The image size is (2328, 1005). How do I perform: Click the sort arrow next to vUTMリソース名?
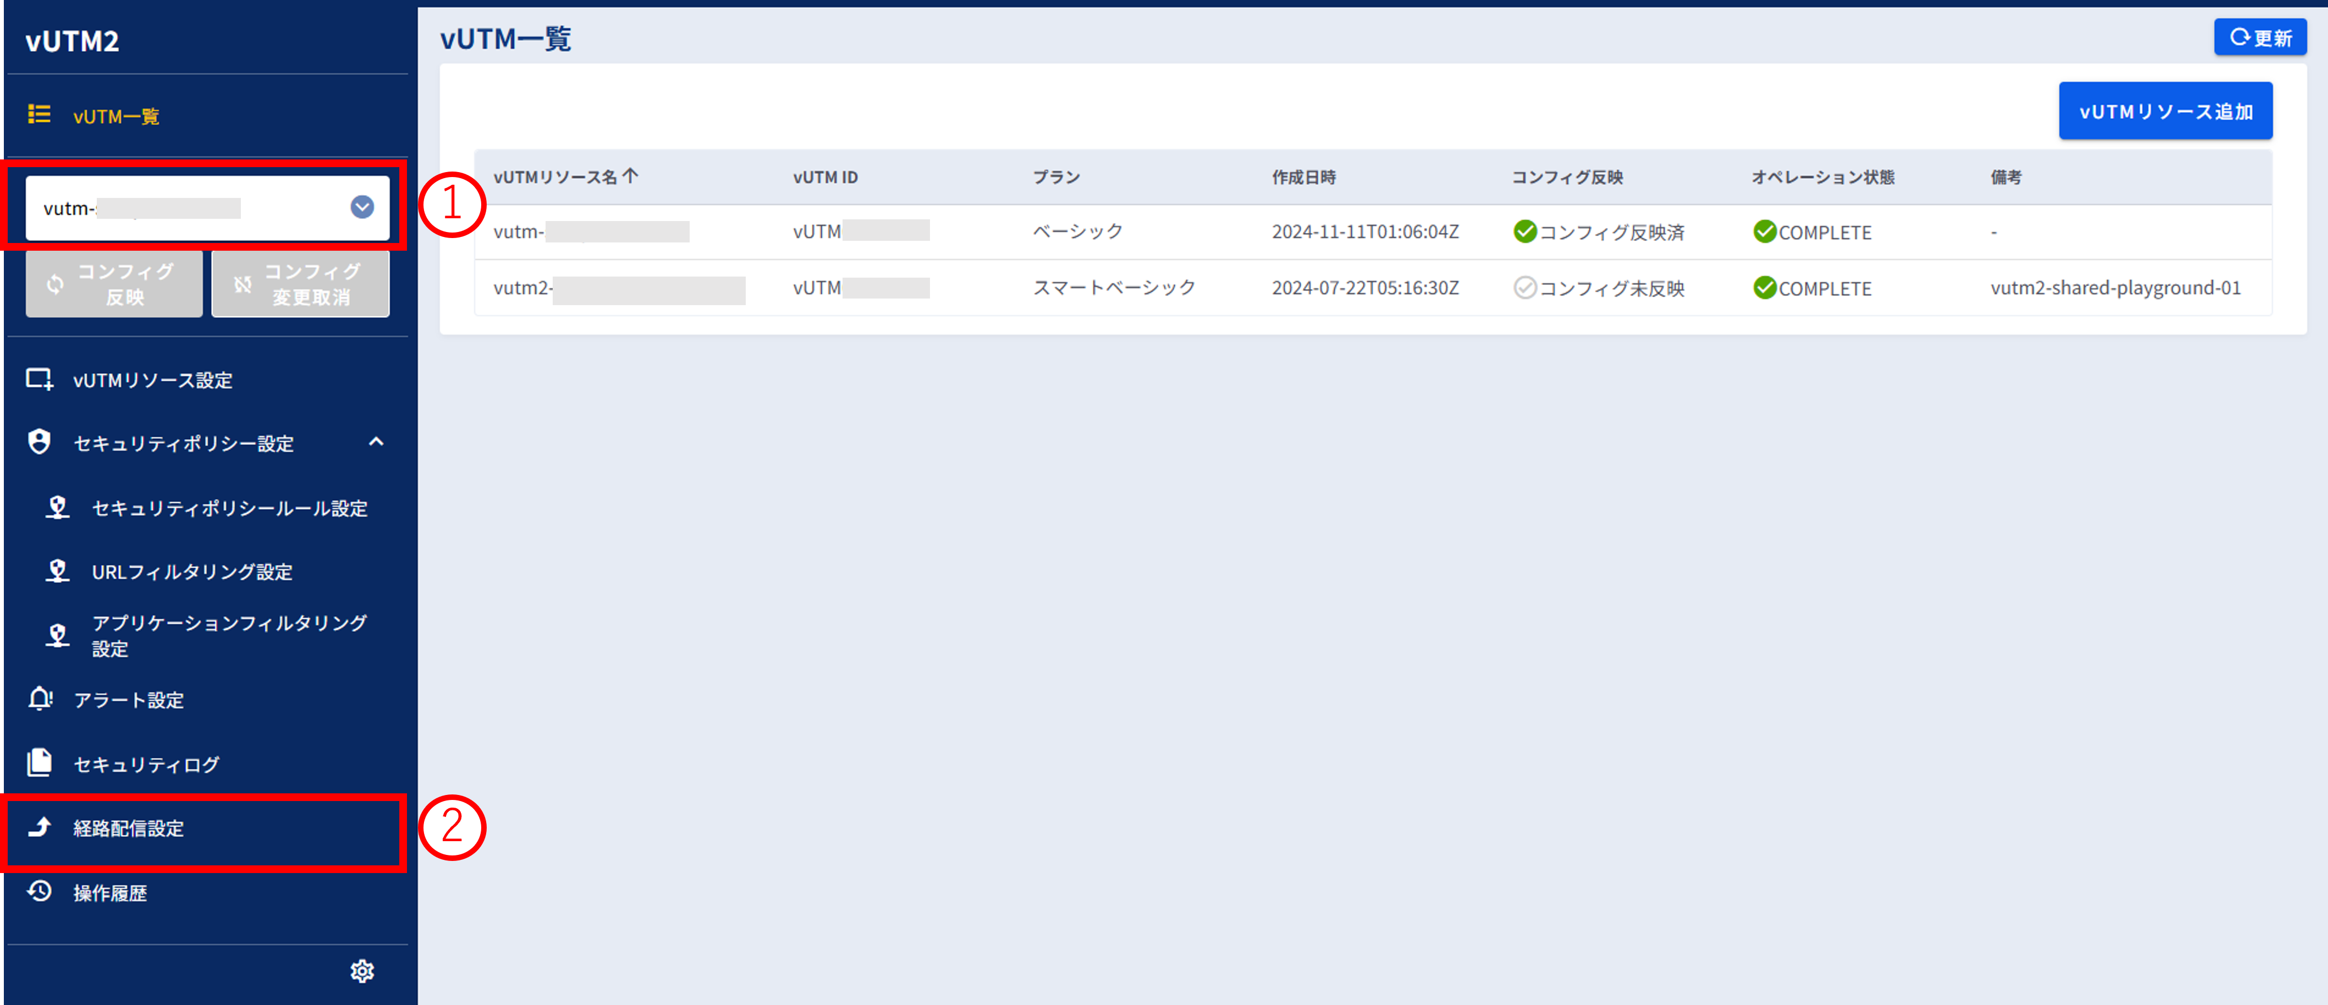[x=631, y=175]
